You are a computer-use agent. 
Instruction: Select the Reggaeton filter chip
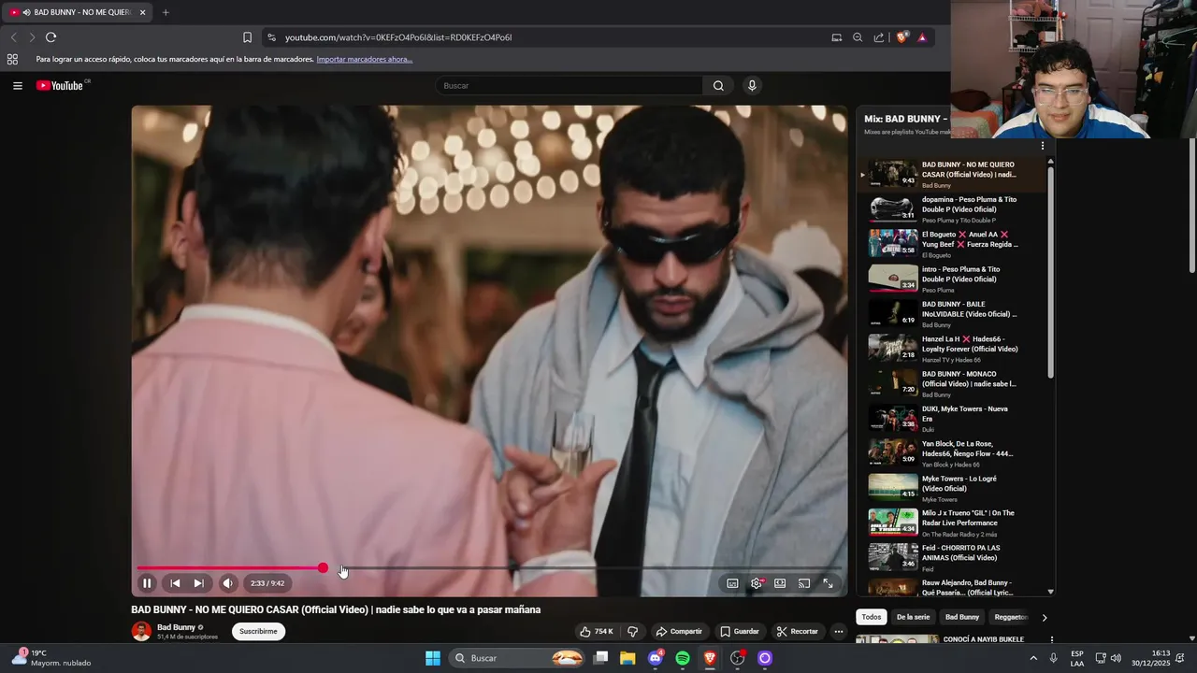tap(1011, 617)
